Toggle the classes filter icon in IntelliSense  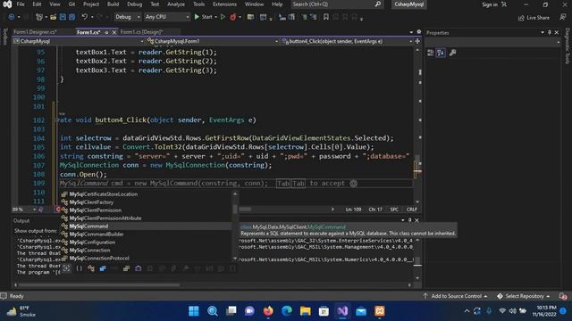pos(91,268)
